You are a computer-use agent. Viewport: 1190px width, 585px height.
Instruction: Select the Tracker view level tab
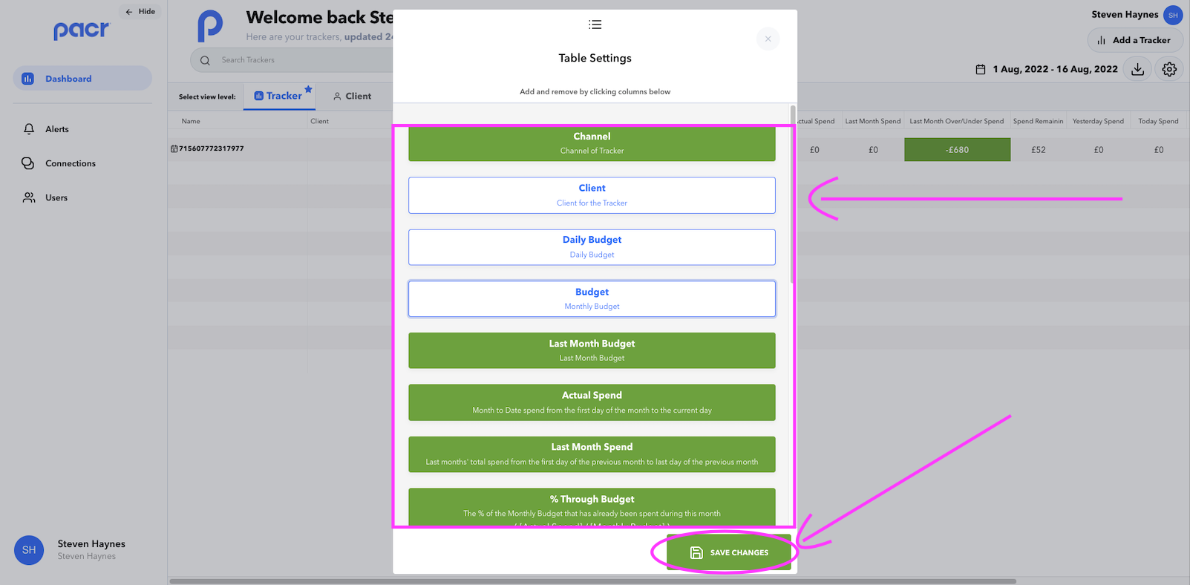[278, 97]
